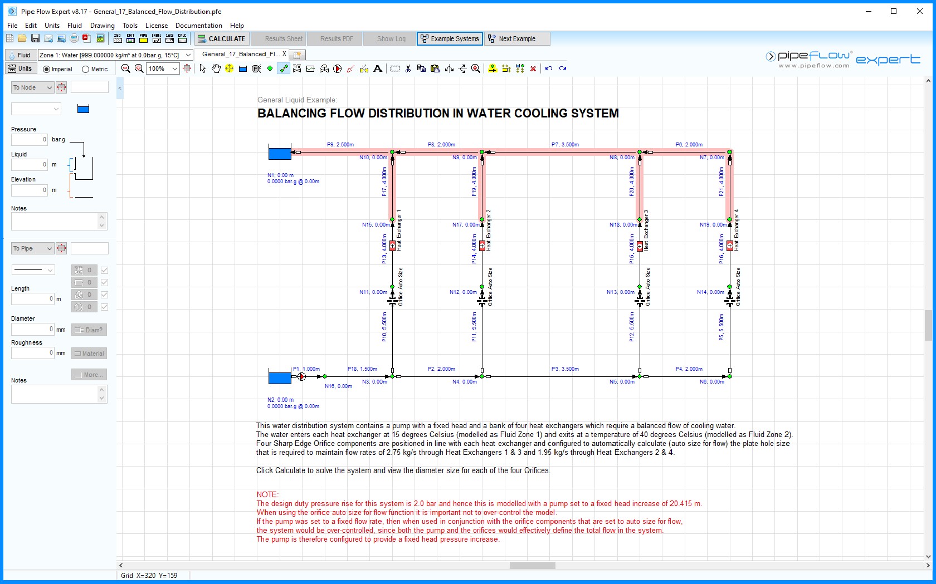Open the ISO drawing mode icon

[118, 38]
